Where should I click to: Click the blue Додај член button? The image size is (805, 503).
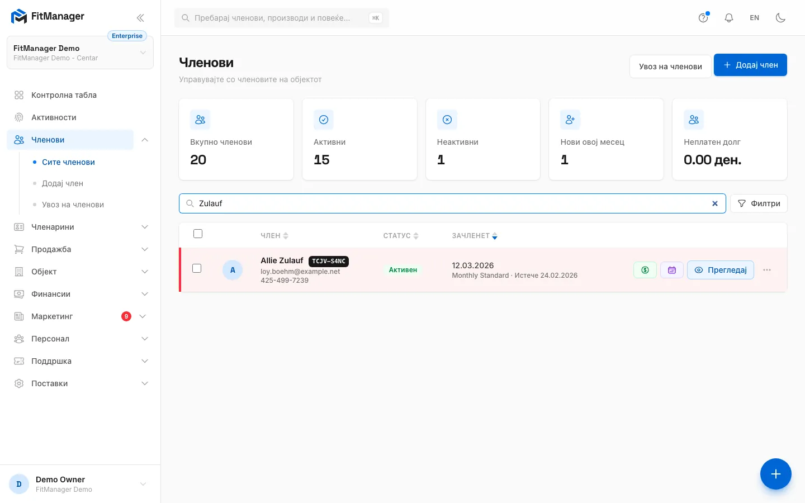[750, 65]
